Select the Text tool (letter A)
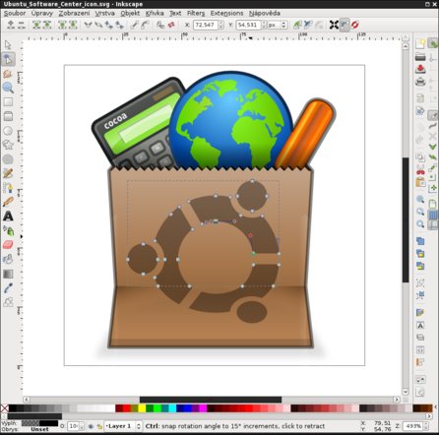439x435 pixels. (x=8, y=217)
